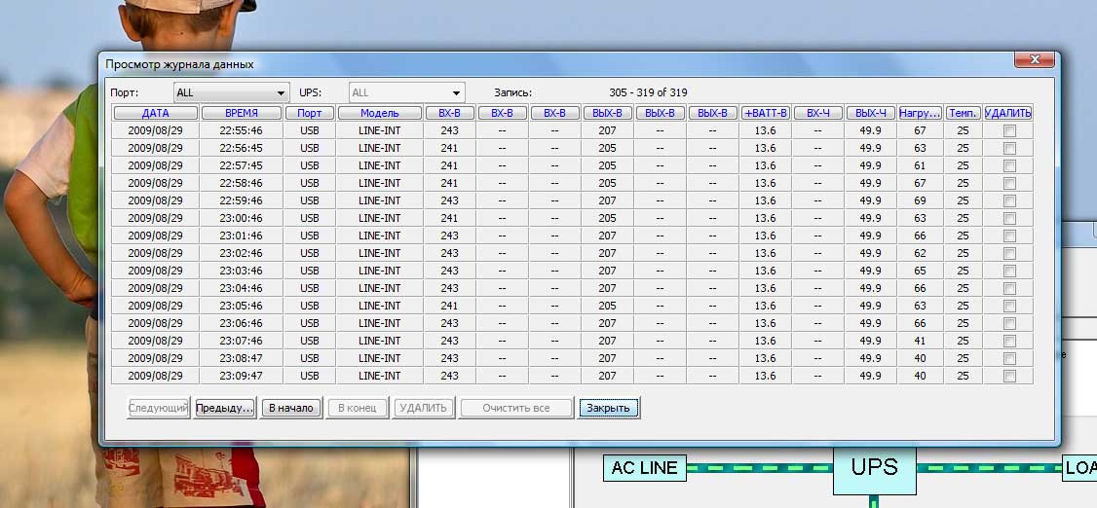1097x508 pixels.
Task: Click the Закрыть button
Action: (x=609, y=408)
